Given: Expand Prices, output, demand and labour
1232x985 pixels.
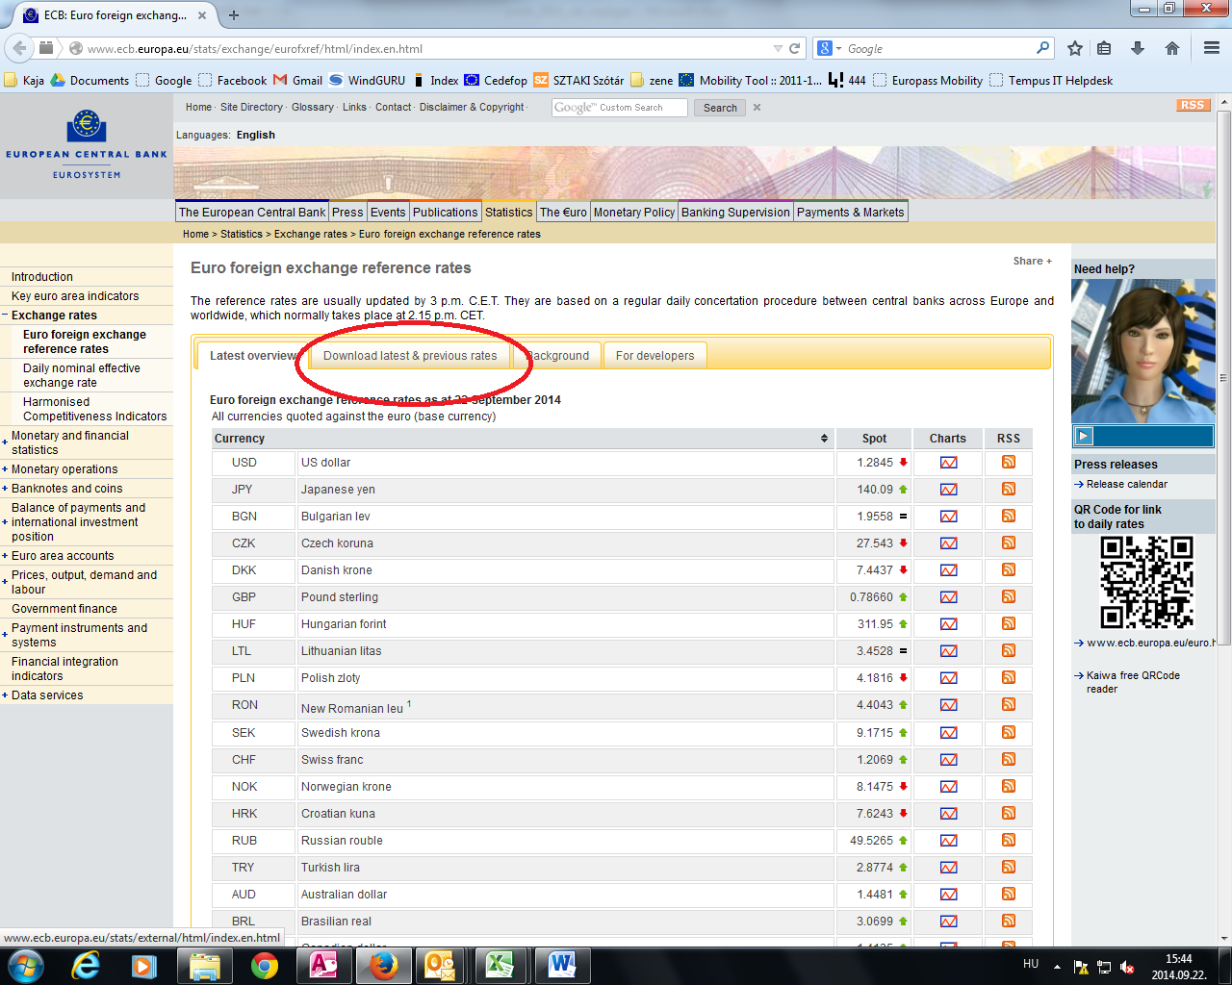Looking at the screenshot, I should click(x=5, y=582).
